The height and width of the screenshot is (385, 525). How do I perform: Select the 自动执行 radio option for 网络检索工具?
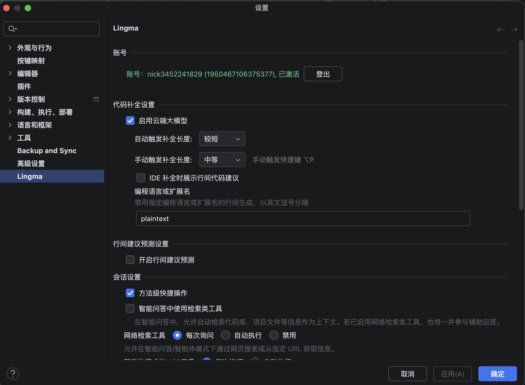point(226,335)
